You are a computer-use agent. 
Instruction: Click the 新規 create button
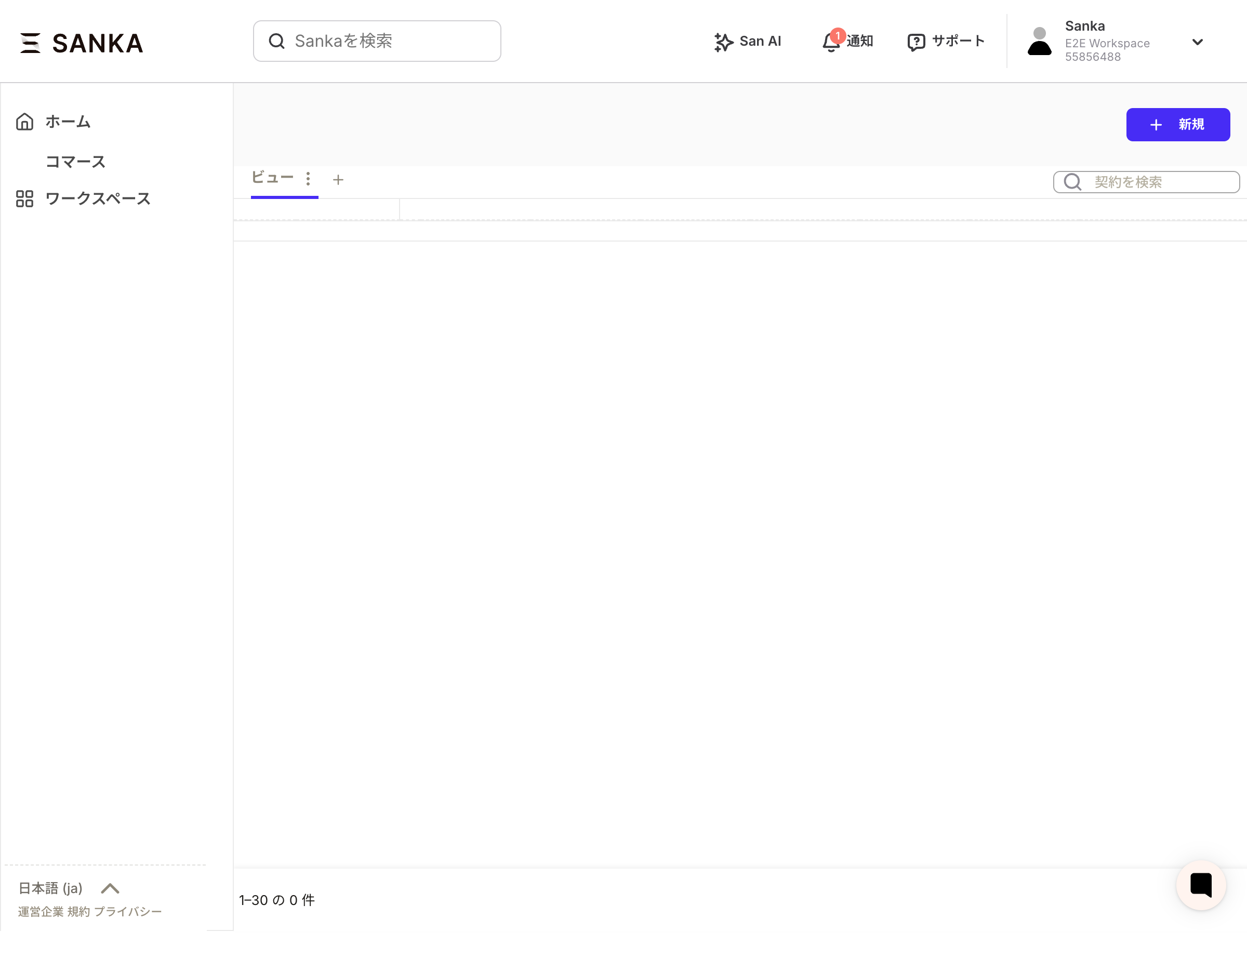(1177, 124)
